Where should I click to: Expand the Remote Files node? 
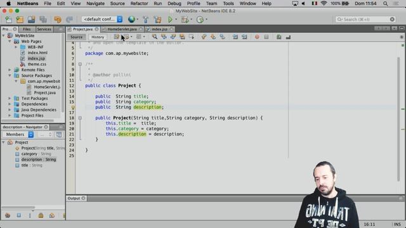click(x=10, y=70)
